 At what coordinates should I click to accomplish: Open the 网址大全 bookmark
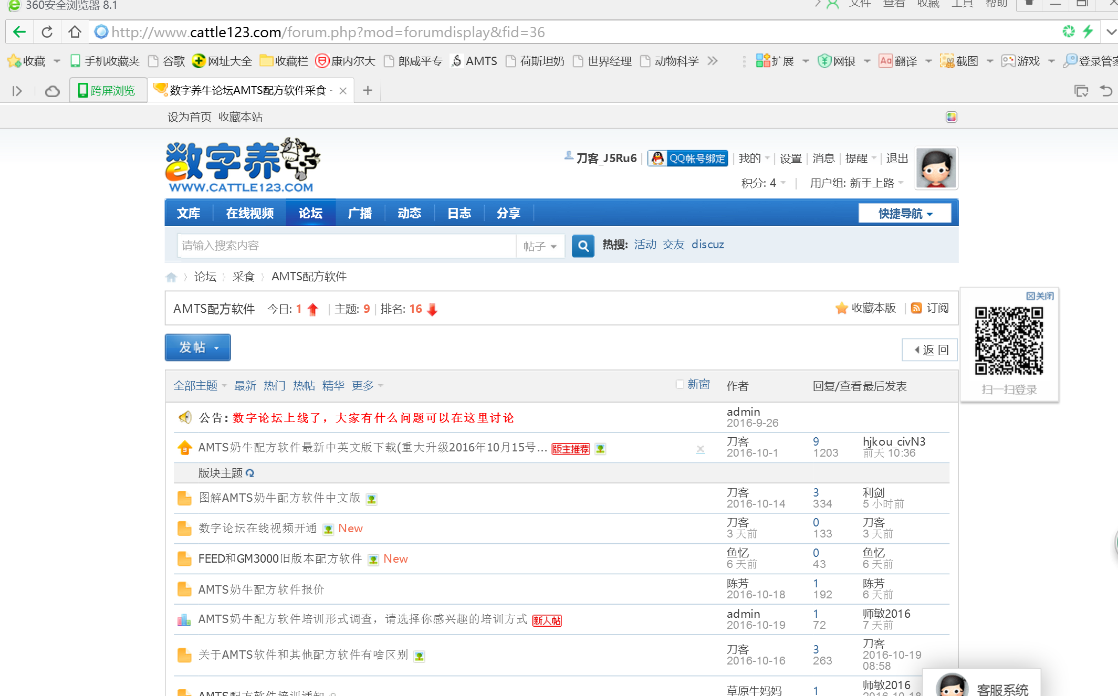tap(222, 61)
